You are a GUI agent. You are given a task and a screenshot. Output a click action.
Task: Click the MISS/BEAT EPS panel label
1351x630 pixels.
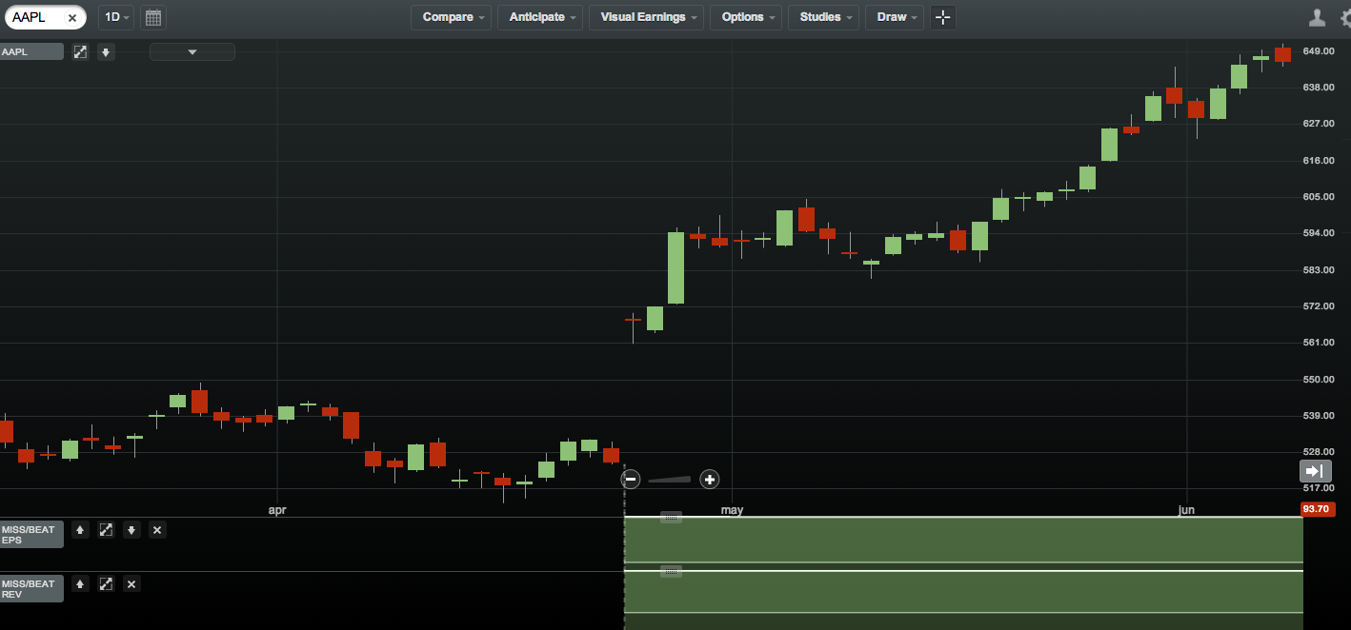(x=31, y=535)
